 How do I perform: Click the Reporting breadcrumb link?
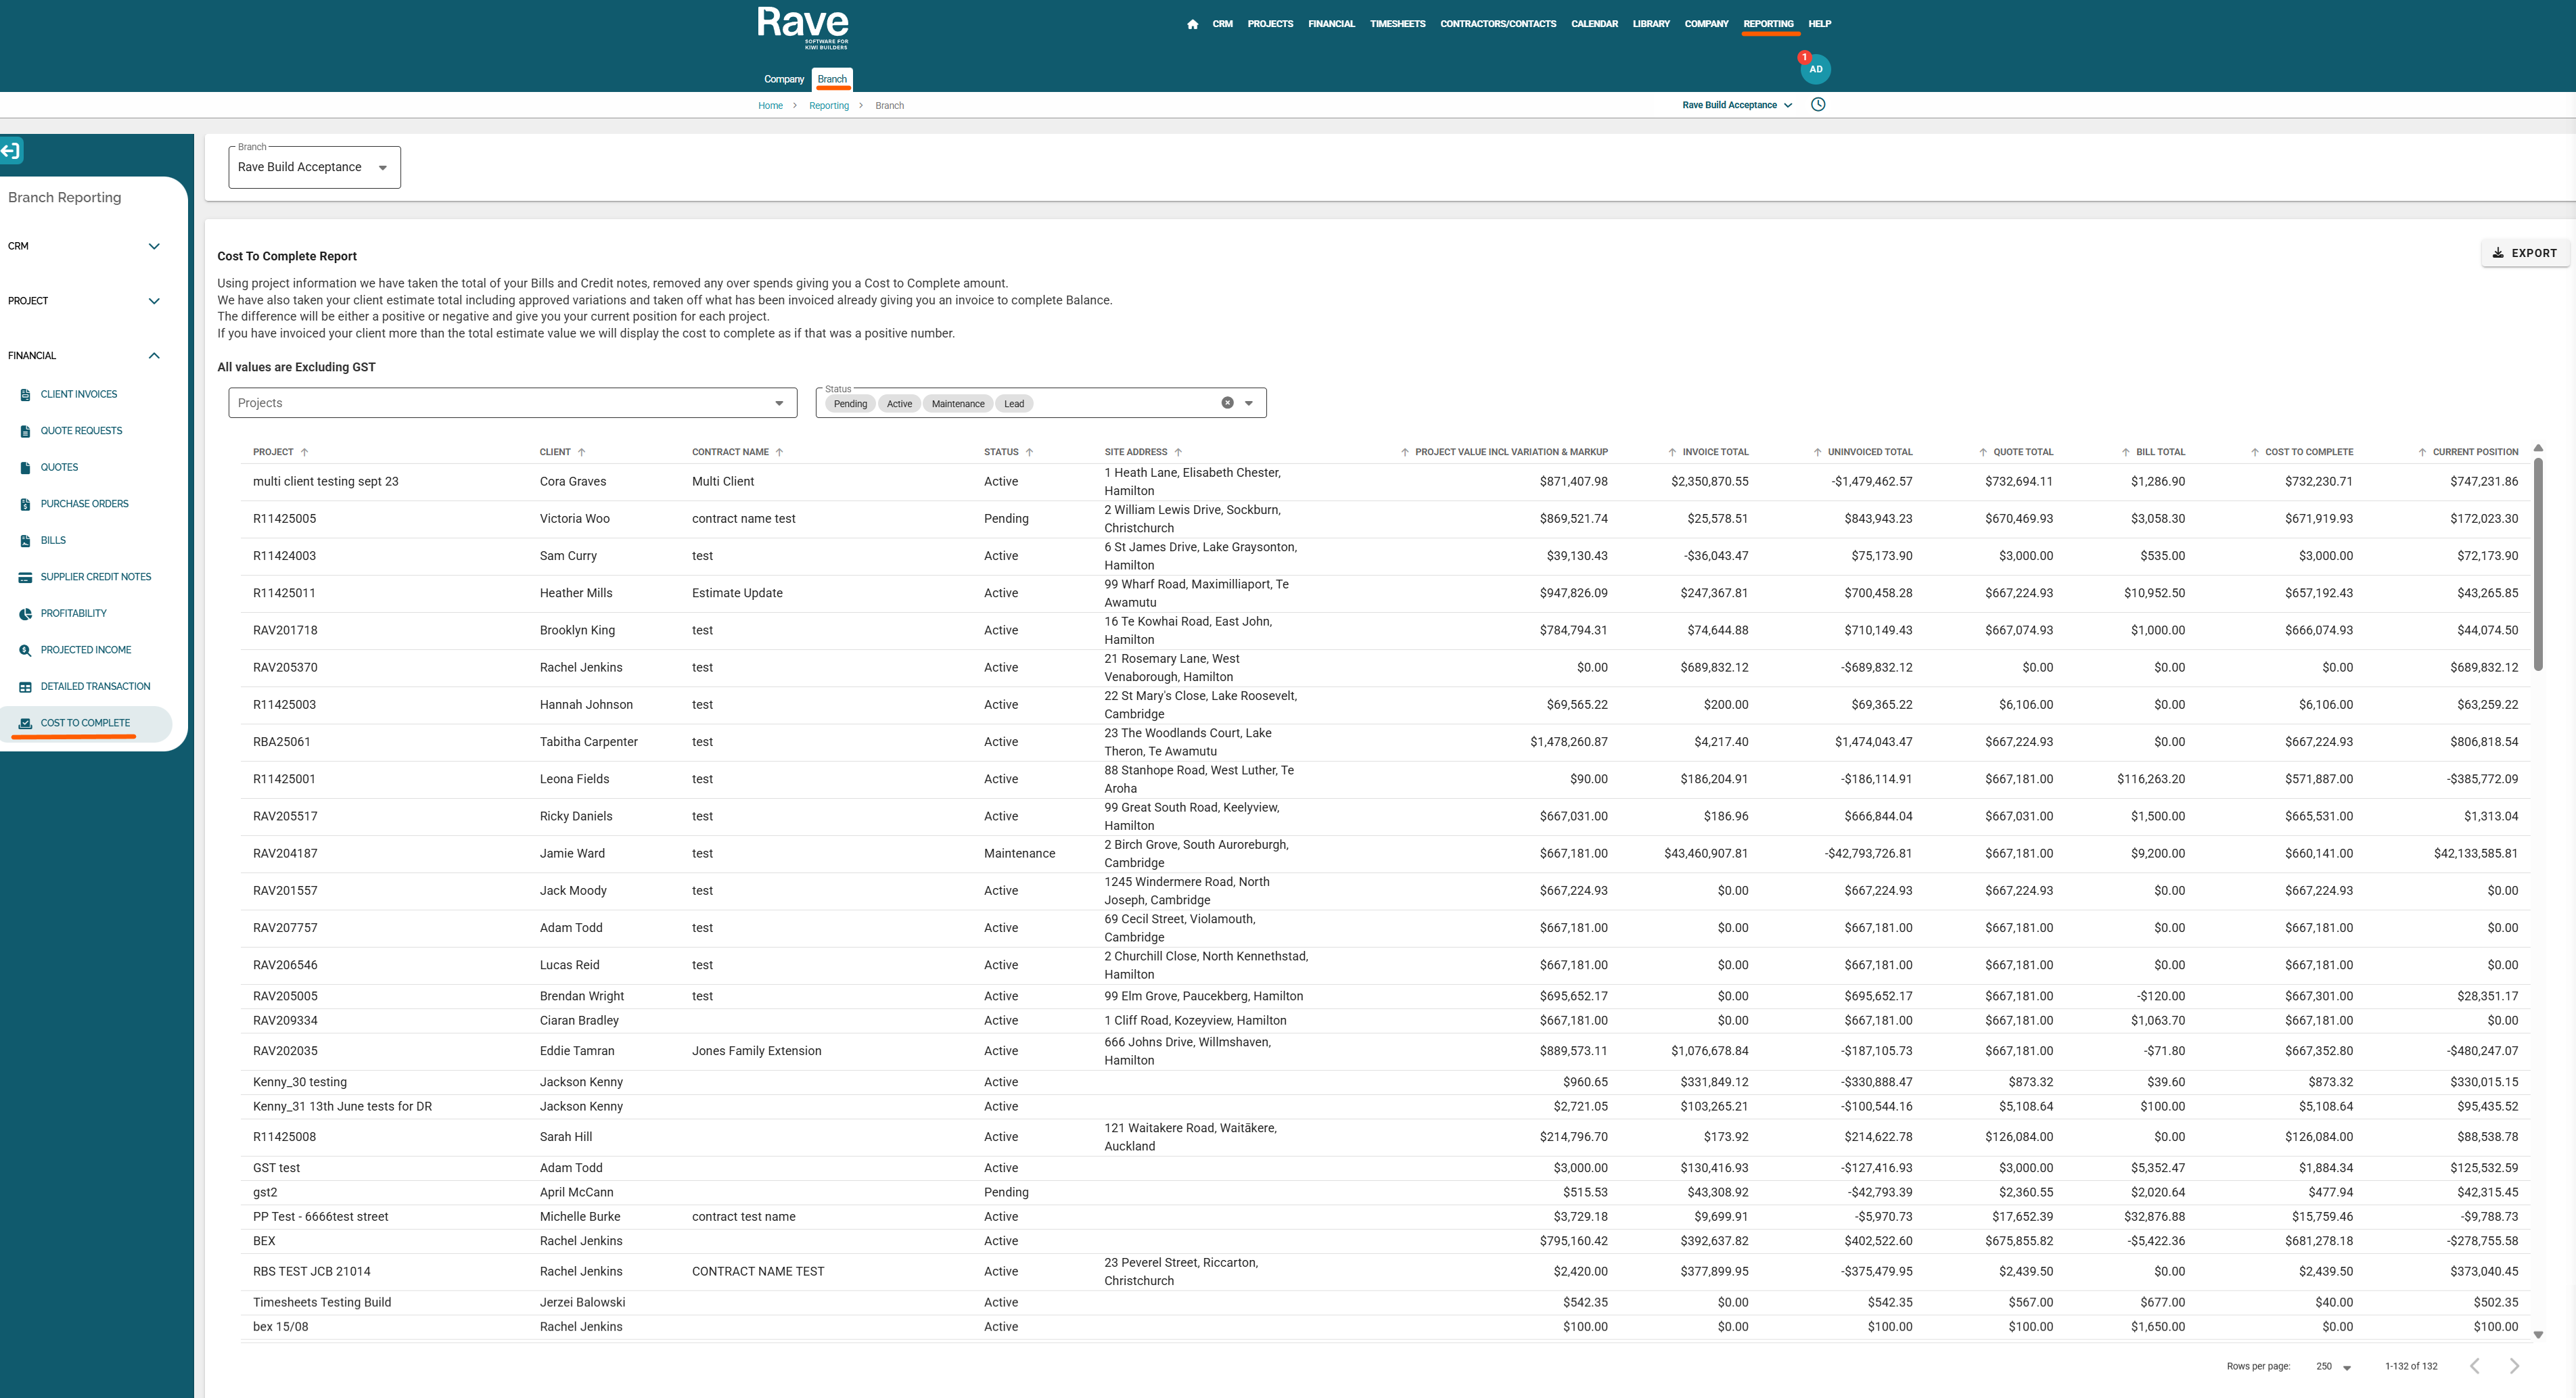click(828, 105)
